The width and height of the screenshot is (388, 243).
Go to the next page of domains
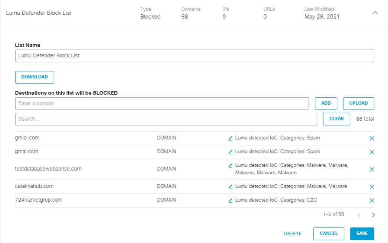[374, 215]
